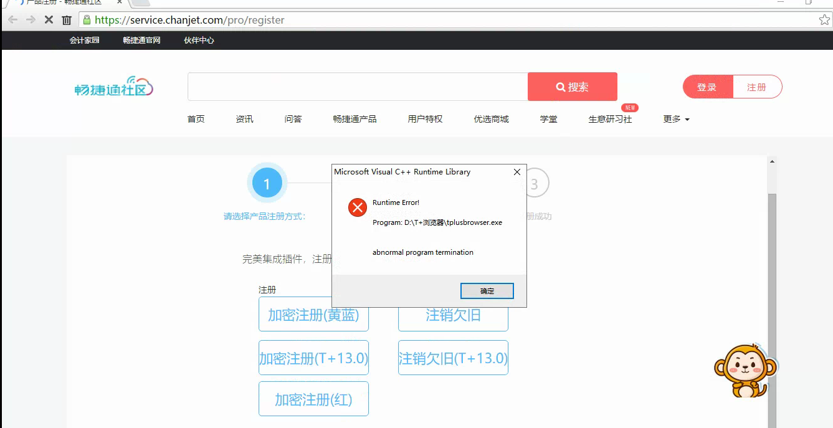Image resolution: width=833 pixels, height=428 pixels.
Task: Open the 学堂 navigation item
Action: [x=548, y=119]
